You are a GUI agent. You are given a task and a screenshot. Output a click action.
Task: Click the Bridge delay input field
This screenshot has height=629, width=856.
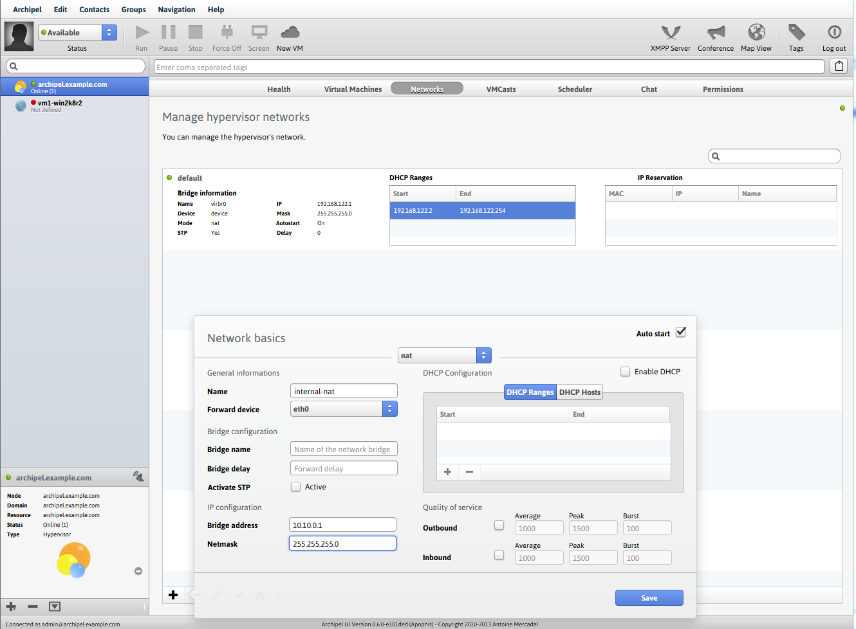[x=344, y=468]
